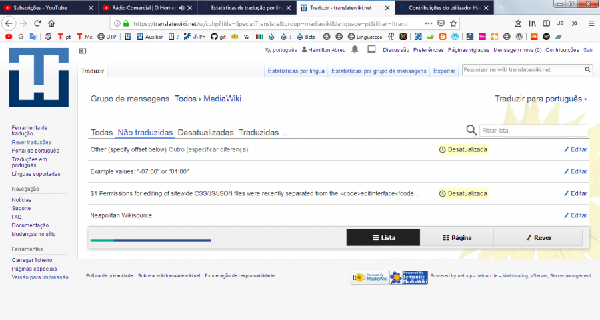The image size is (600, 320).
Task: Click the filter list magnifier icon
Action: pos(471,130)
